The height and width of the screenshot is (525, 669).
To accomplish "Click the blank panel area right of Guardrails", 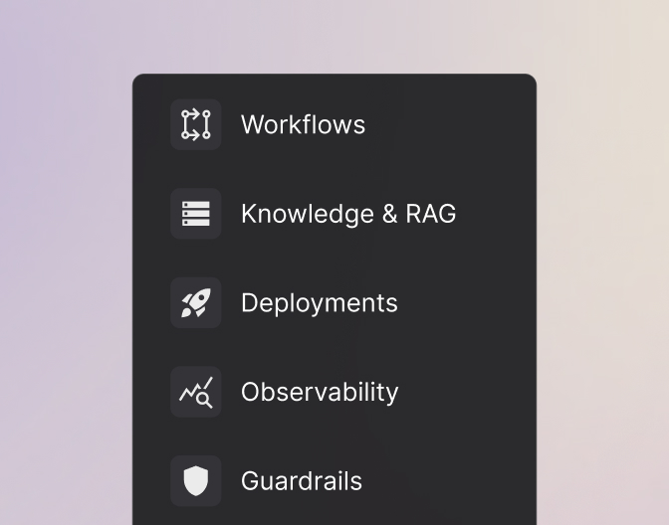I will tap(458, 481).
